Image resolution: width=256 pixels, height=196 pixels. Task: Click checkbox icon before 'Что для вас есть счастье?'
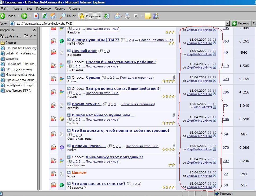69,184
